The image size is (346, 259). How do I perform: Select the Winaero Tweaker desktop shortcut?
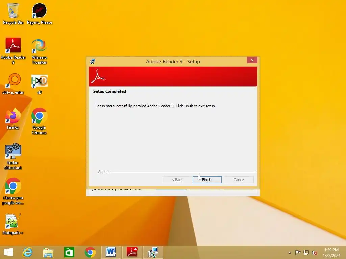click(40, 51)
